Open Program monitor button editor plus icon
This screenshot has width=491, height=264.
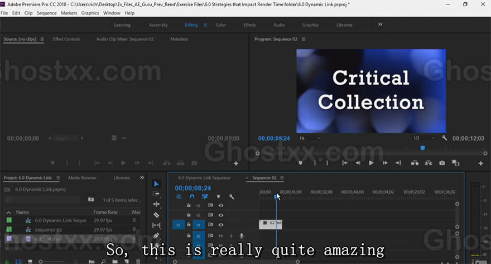tap(480, 163)
